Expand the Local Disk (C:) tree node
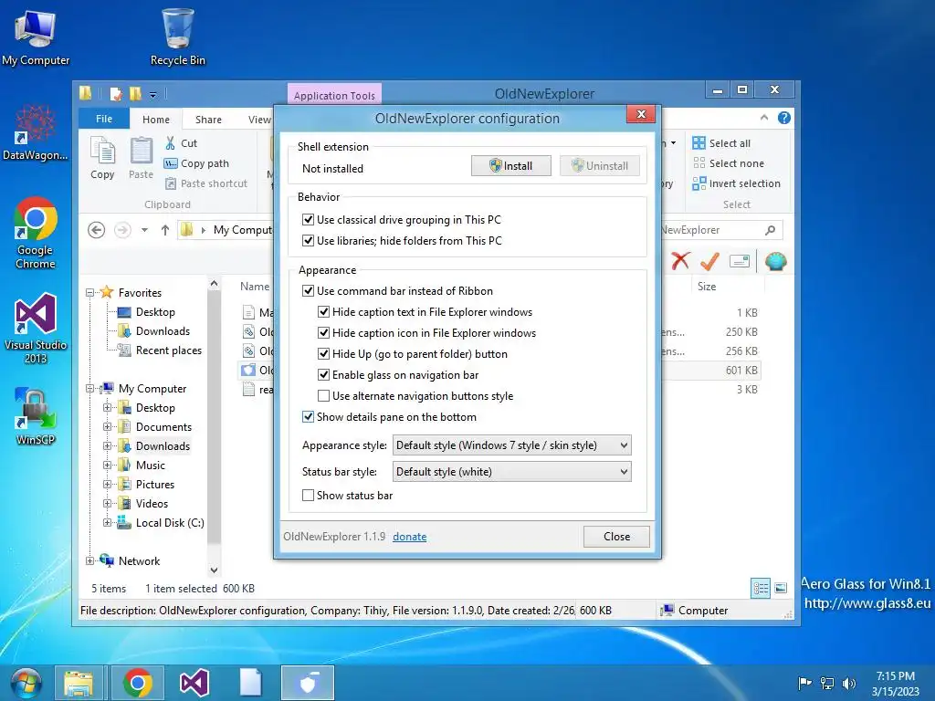935x701 pixels. pyautogui.click(x=108, y=523)
